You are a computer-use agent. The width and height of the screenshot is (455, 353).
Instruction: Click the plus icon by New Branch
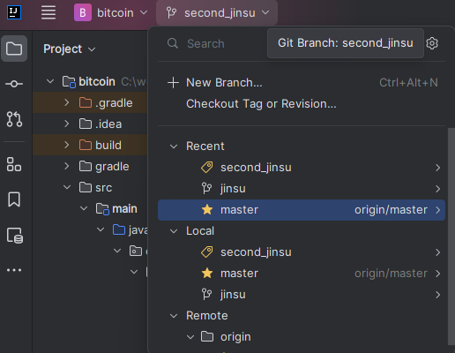click(173, 83)
